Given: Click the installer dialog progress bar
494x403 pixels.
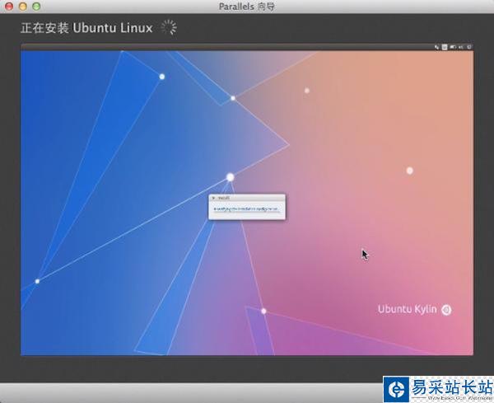Looking at the screenshot, I should 247,213.
